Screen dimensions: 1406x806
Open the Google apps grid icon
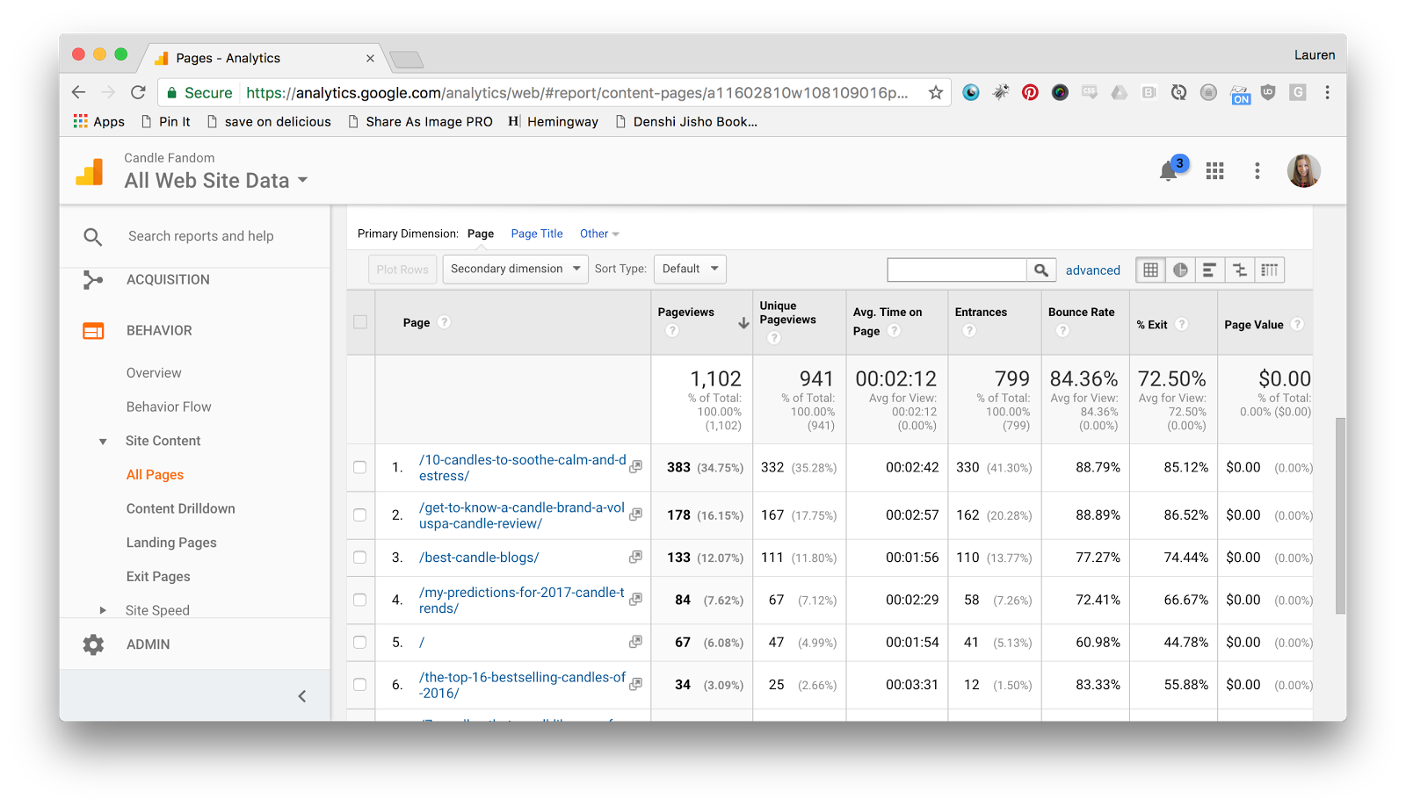pos(1214,171)
